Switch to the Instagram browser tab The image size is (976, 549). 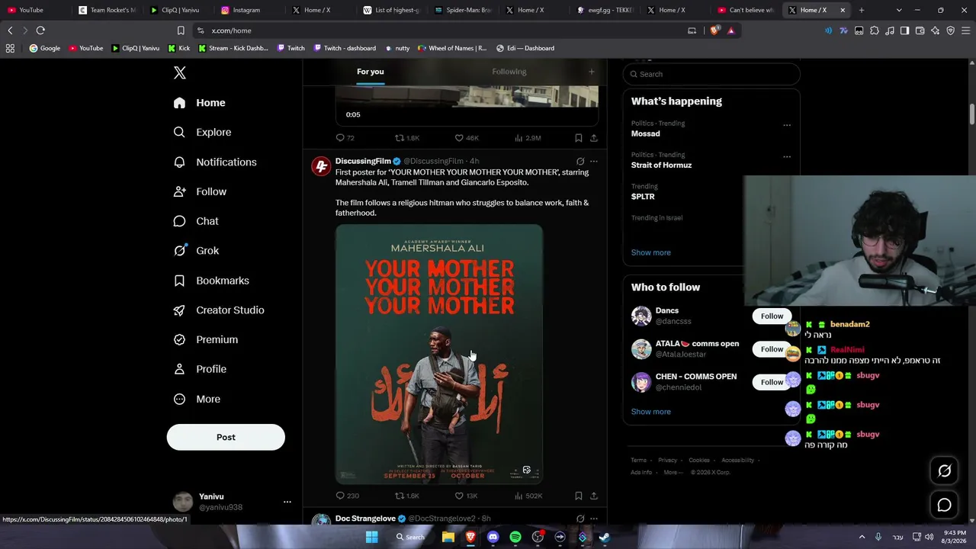(x=248, y=10)
